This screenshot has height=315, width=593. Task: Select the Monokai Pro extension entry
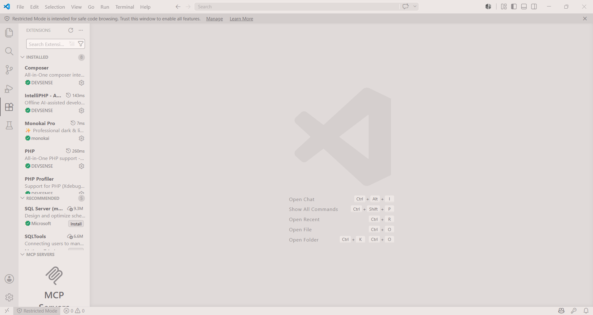[x=54, y=131]
